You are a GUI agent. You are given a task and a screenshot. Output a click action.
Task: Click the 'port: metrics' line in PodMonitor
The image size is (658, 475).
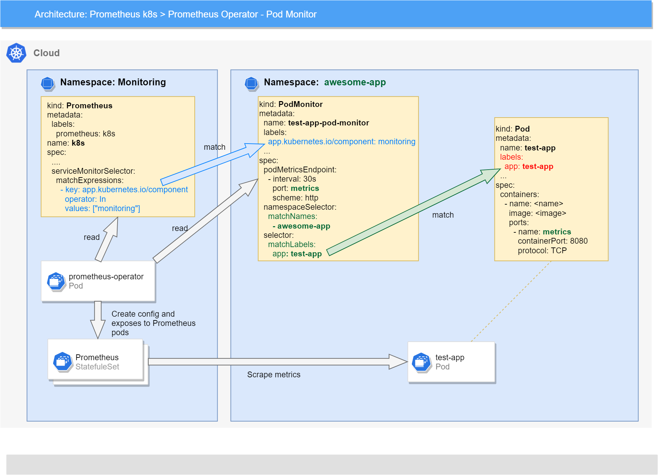click(296, 188)
